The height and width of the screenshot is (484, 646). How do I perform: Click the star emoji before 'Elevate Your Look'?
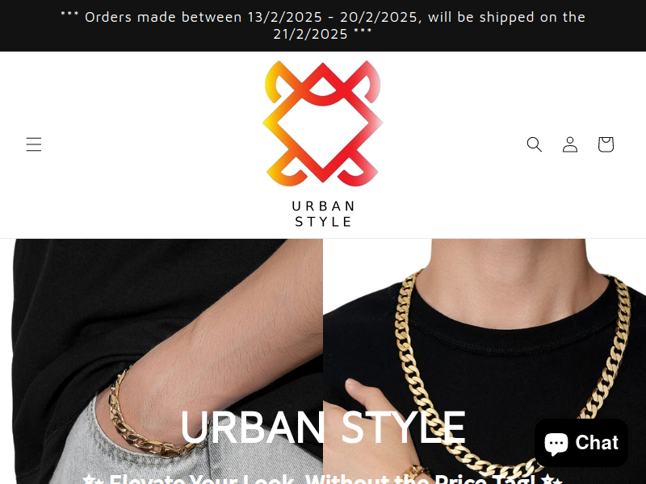93,480
